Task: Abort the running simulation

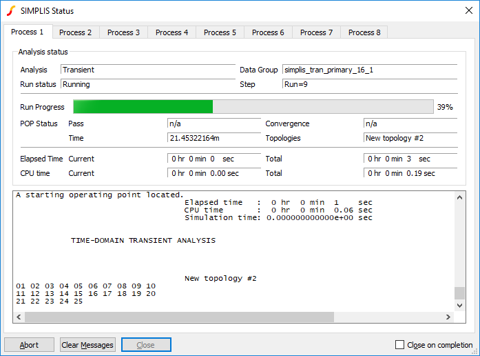Action: (x=29, y=345)
